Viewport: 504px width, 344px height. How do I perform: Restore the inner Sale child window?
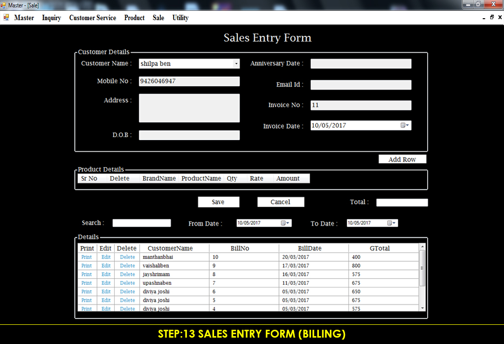(x=492, y=17)
